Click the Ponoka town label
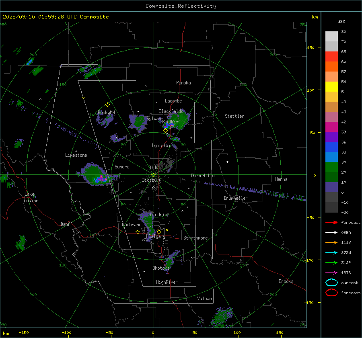 point(183,83)
